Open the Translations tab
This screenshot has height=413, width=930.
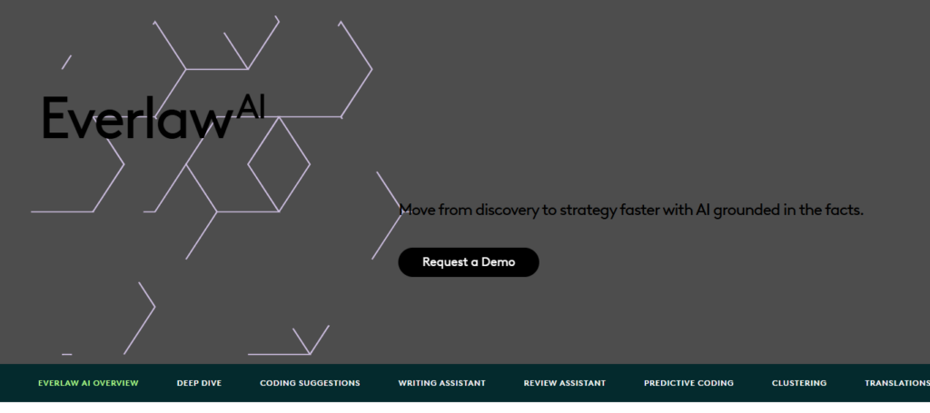(x=896, y=383)
